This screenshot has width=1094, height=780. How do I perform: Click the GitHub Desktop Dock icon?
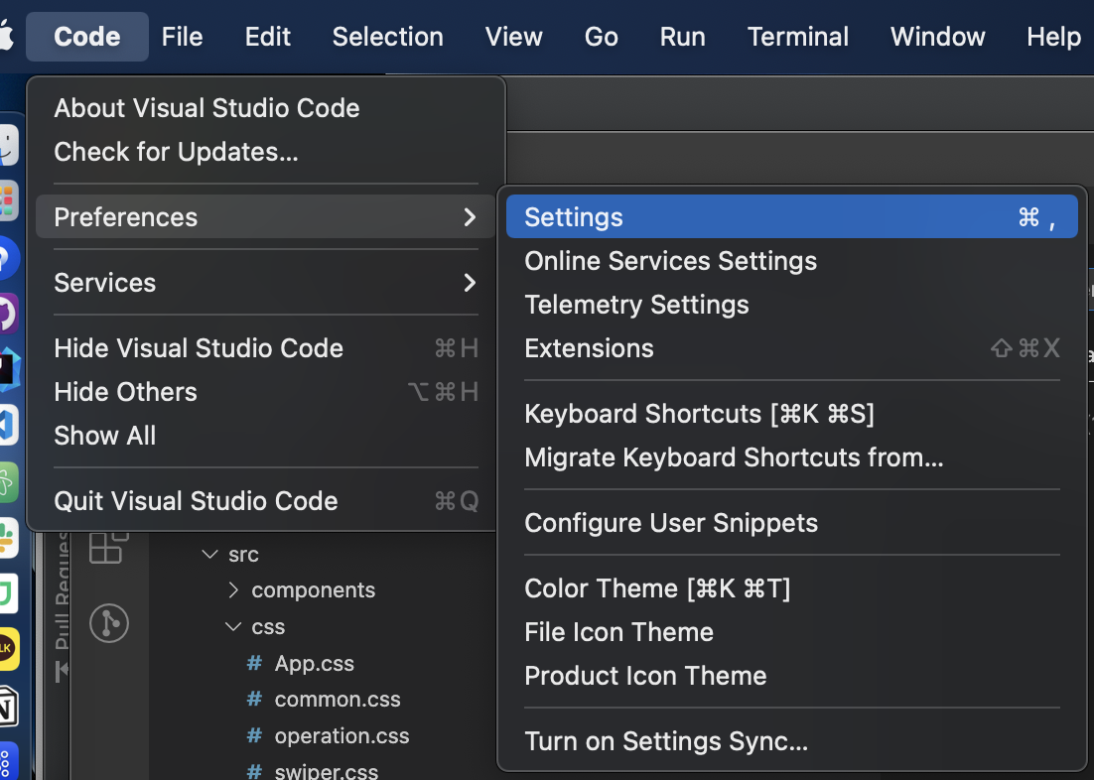7,316
